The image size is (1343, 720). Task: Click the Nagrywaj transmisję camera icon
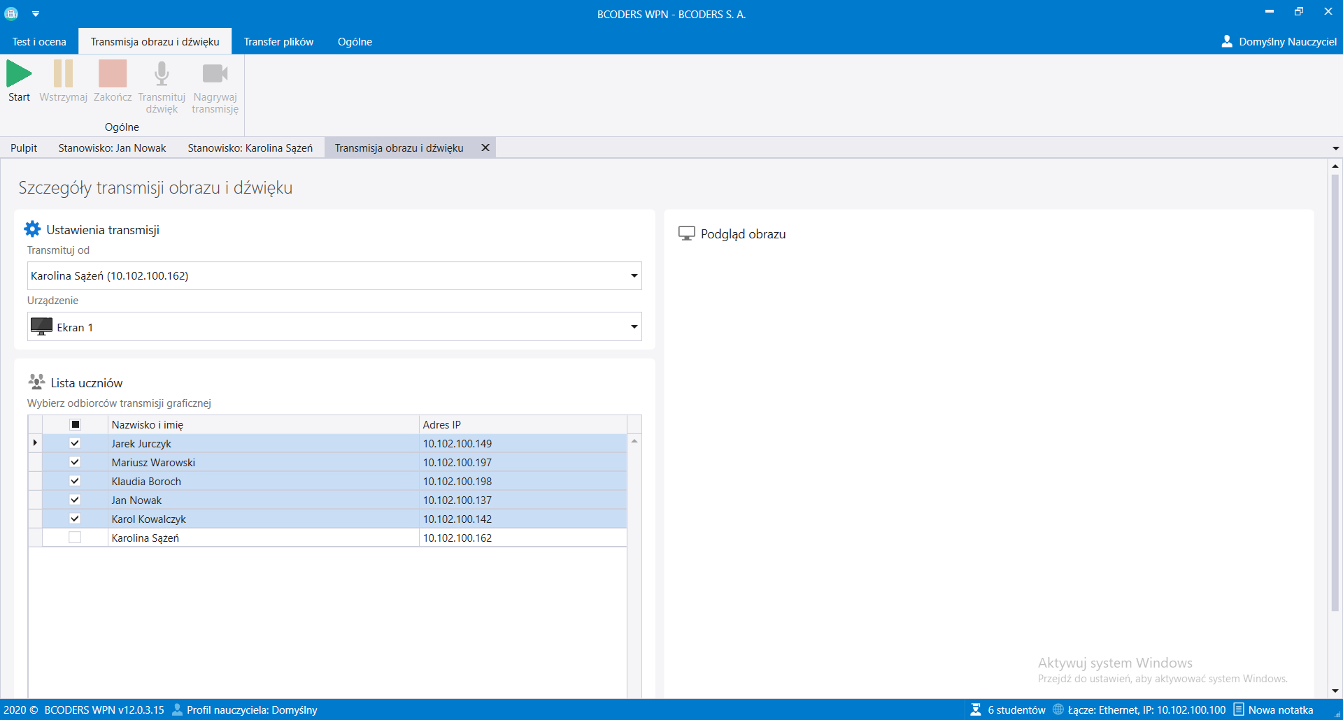coord(215,73)
